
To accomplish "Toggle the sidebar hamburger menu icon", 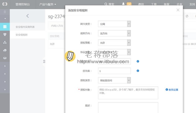I will [5, 12].
